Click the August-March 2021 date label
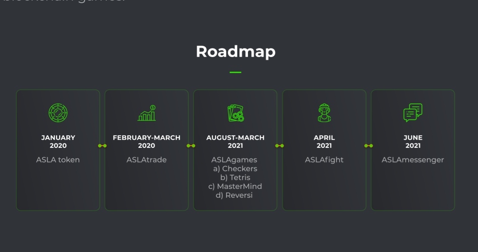Screen dimensions: 478x252 235,142
